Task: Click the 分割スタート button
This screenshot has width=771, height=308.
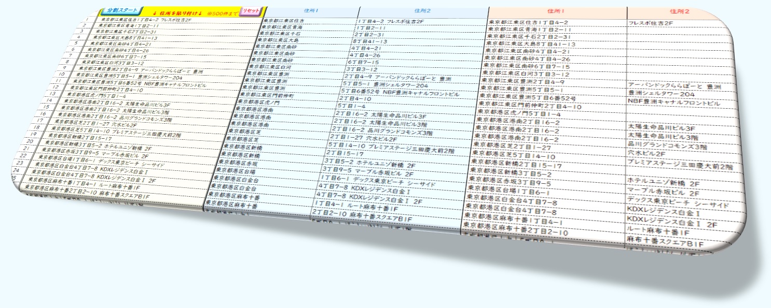Action: 122,10
